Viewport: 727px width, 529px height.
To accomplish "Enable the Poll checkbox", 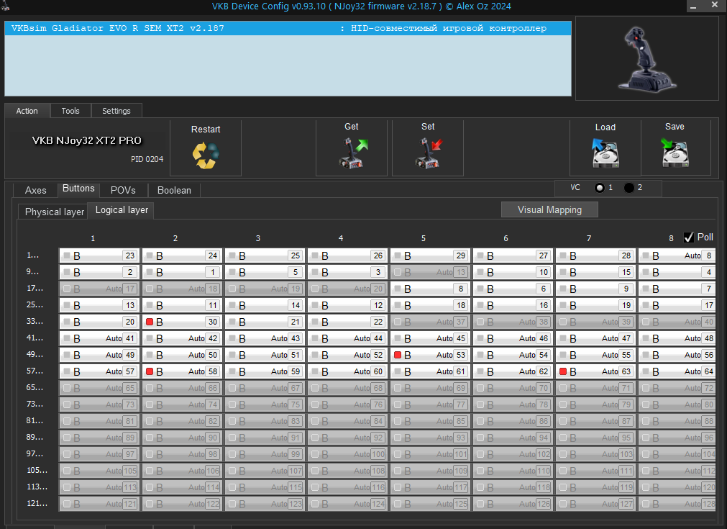I will 688,238.
